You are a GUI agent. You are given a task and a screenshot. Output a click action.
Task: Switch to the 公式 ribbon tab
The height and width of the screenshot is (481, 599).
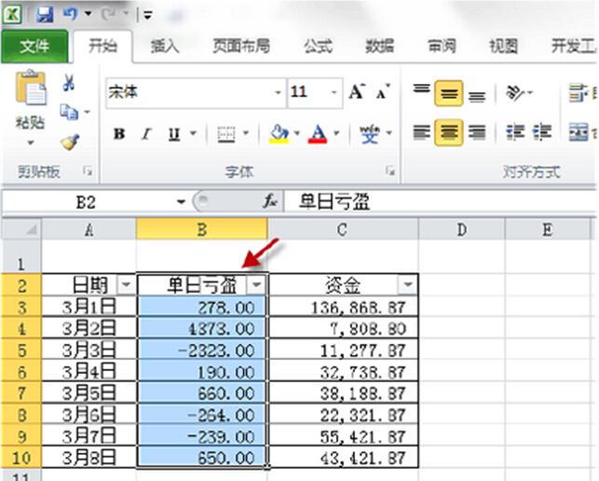[x=318, y=46]
